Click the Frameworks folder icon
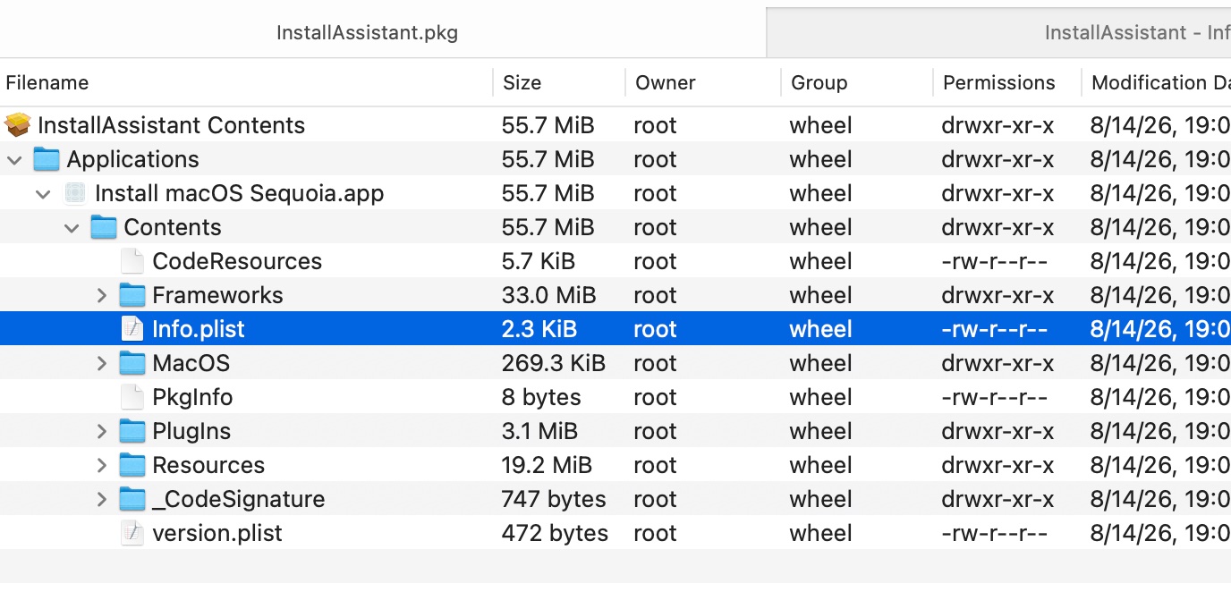1231x592 pixels. coord(132,295)
